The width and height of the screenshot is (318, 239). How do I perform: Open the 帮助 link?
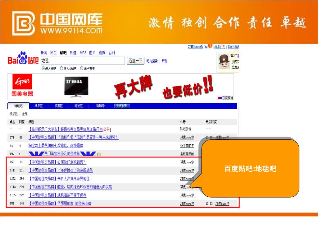165,61
